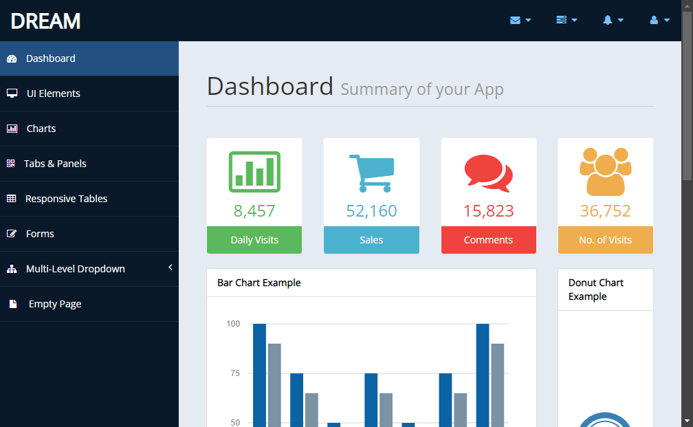
Task: Click the file icon beside Empty Page
Action: pos(13,304)
